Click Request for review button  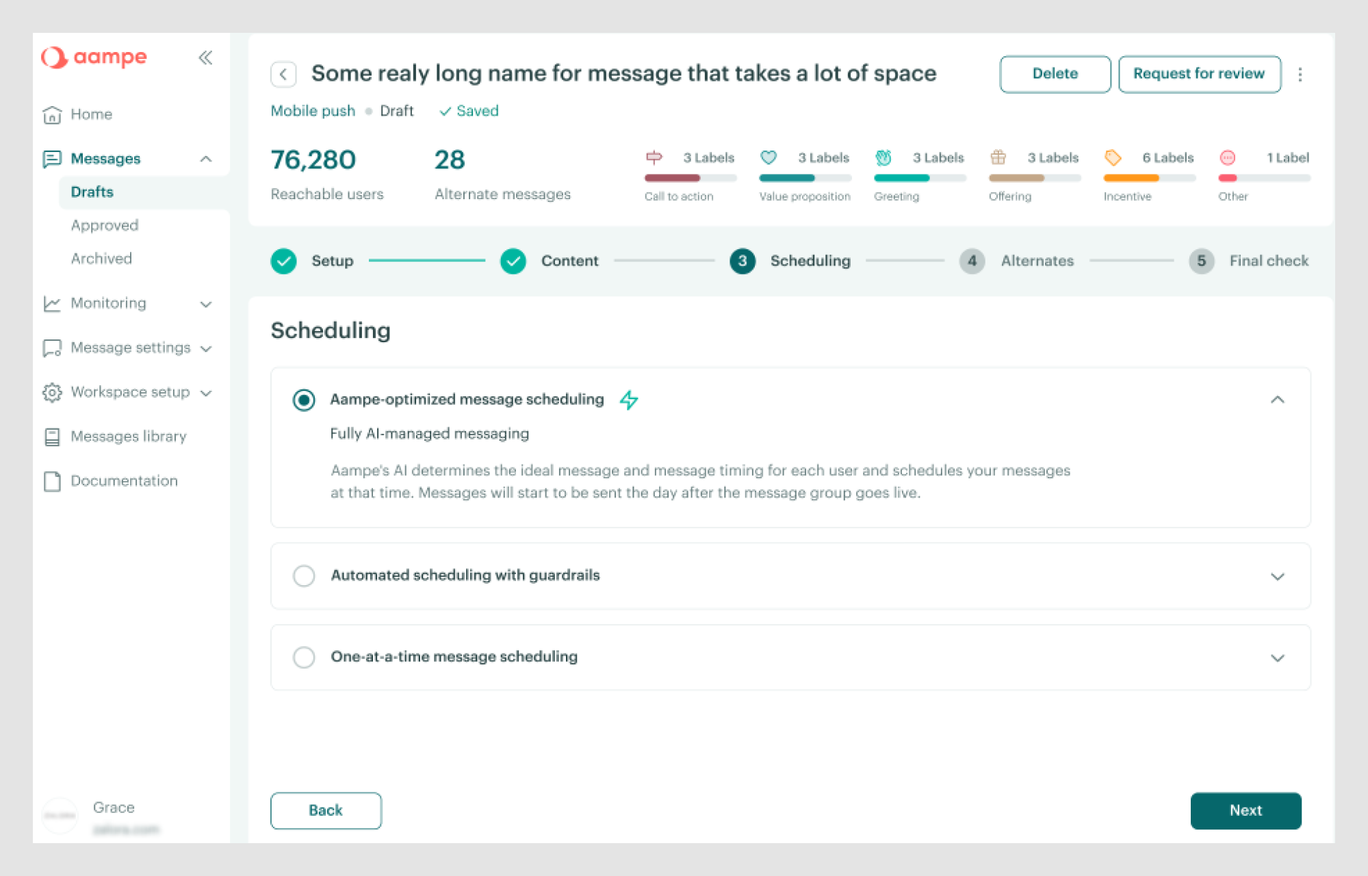click(x=1199, y=74)
